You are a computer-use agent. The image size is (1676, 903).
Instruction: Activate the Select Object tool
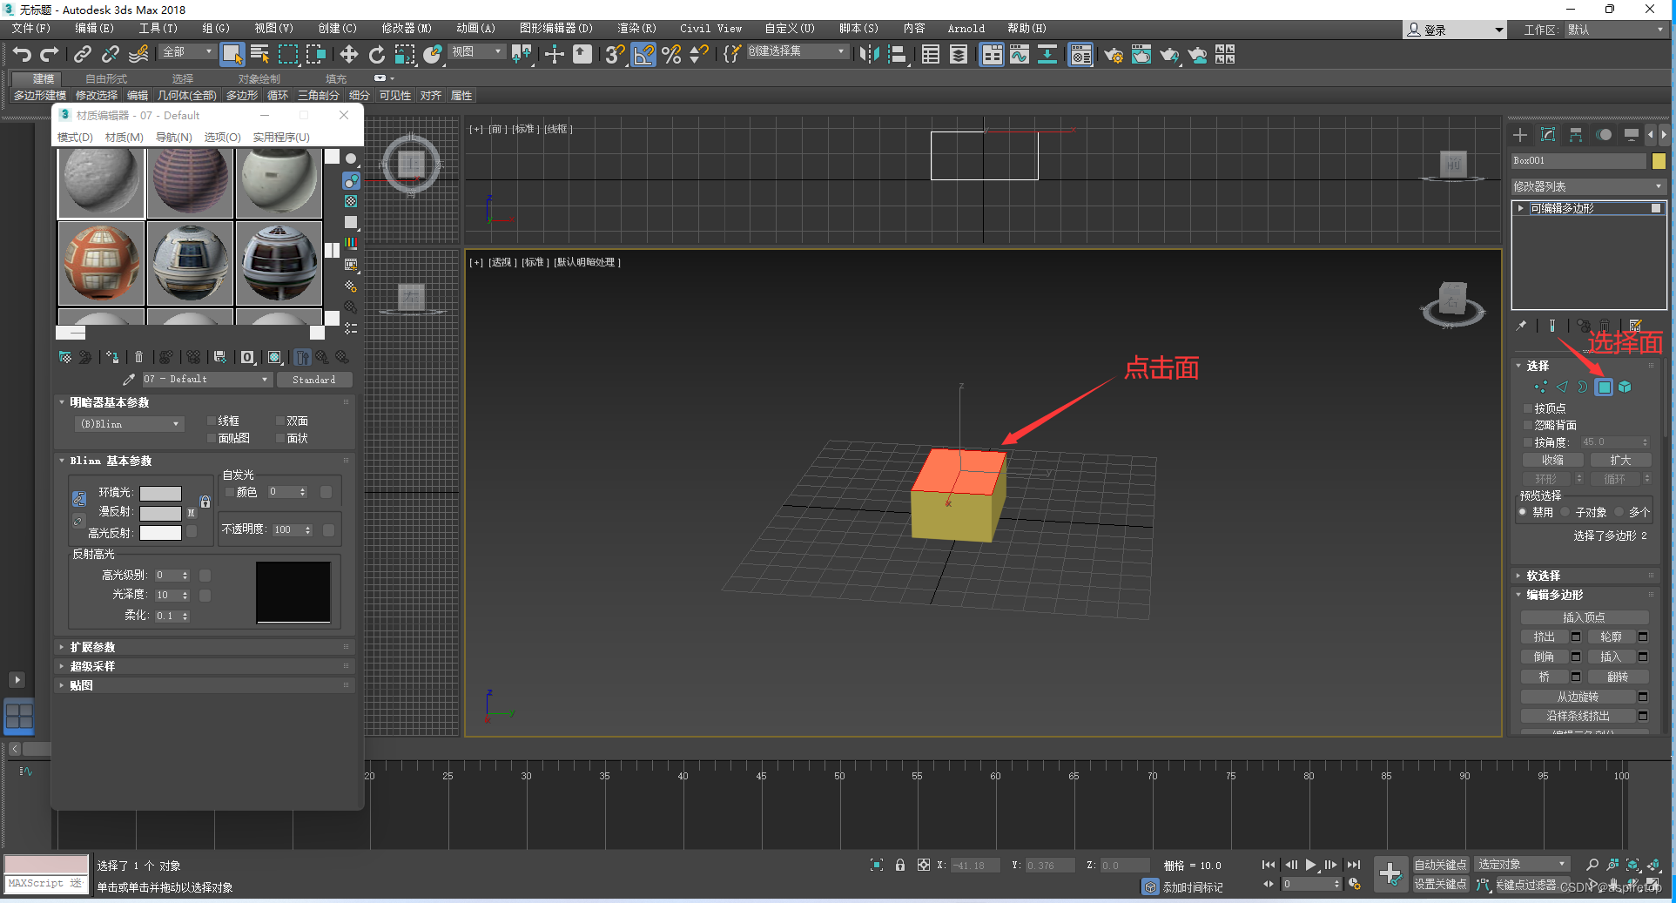coord(232,54)
